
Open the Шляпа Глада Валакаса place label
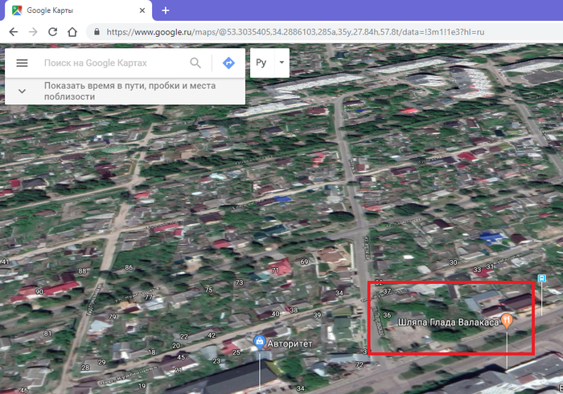(444, 323)
